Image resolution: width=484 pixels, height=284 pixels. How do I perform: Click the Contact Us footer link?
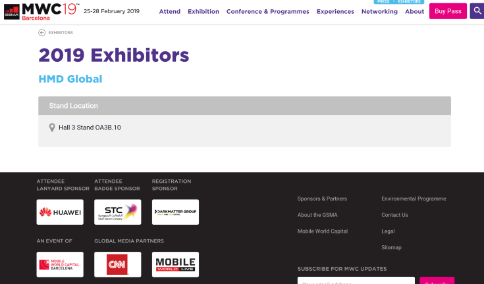(x=394, y=215)
